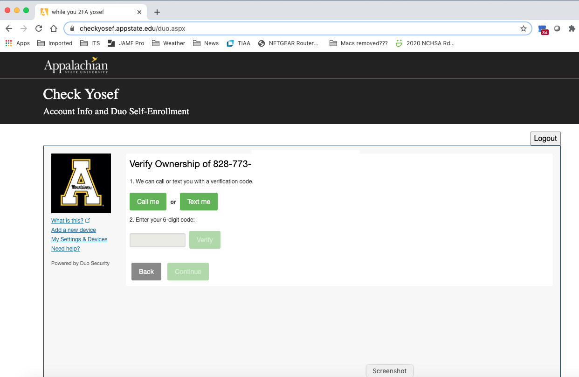Open the 'My Settings & Devices' link
The image size is (579, 377).
pos(79,239)
